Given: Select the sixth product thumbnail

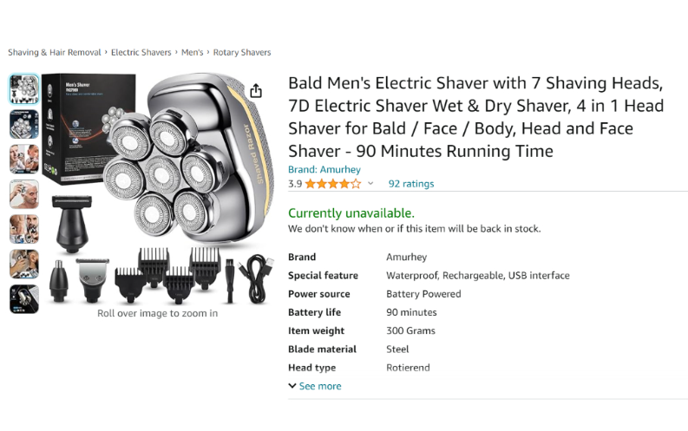Looking at the screenshot, I should point(24,264).
